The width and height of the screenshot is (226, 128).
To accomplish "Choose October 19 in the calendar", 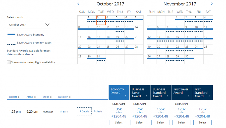I will 120,39.
